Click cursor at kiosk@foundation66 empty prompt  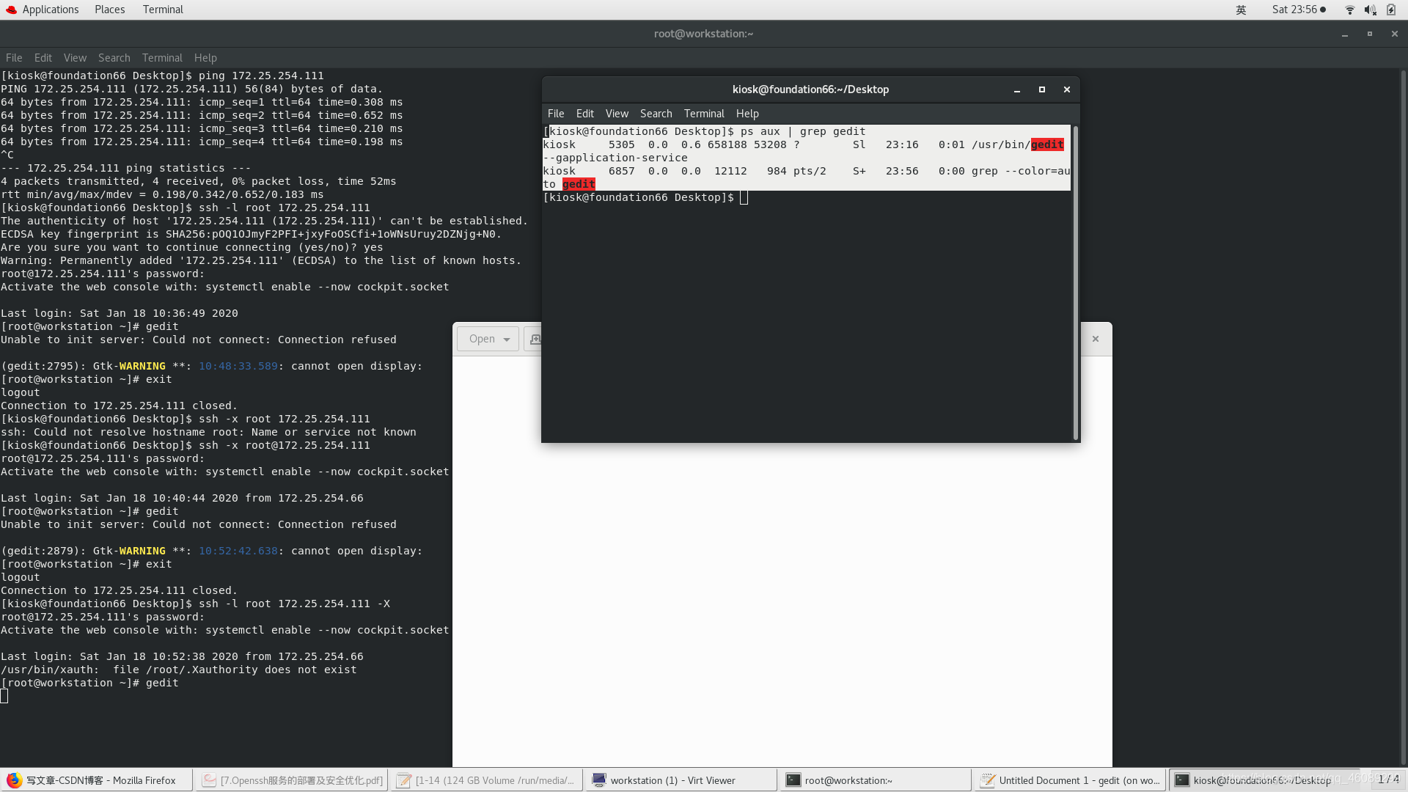744,197
